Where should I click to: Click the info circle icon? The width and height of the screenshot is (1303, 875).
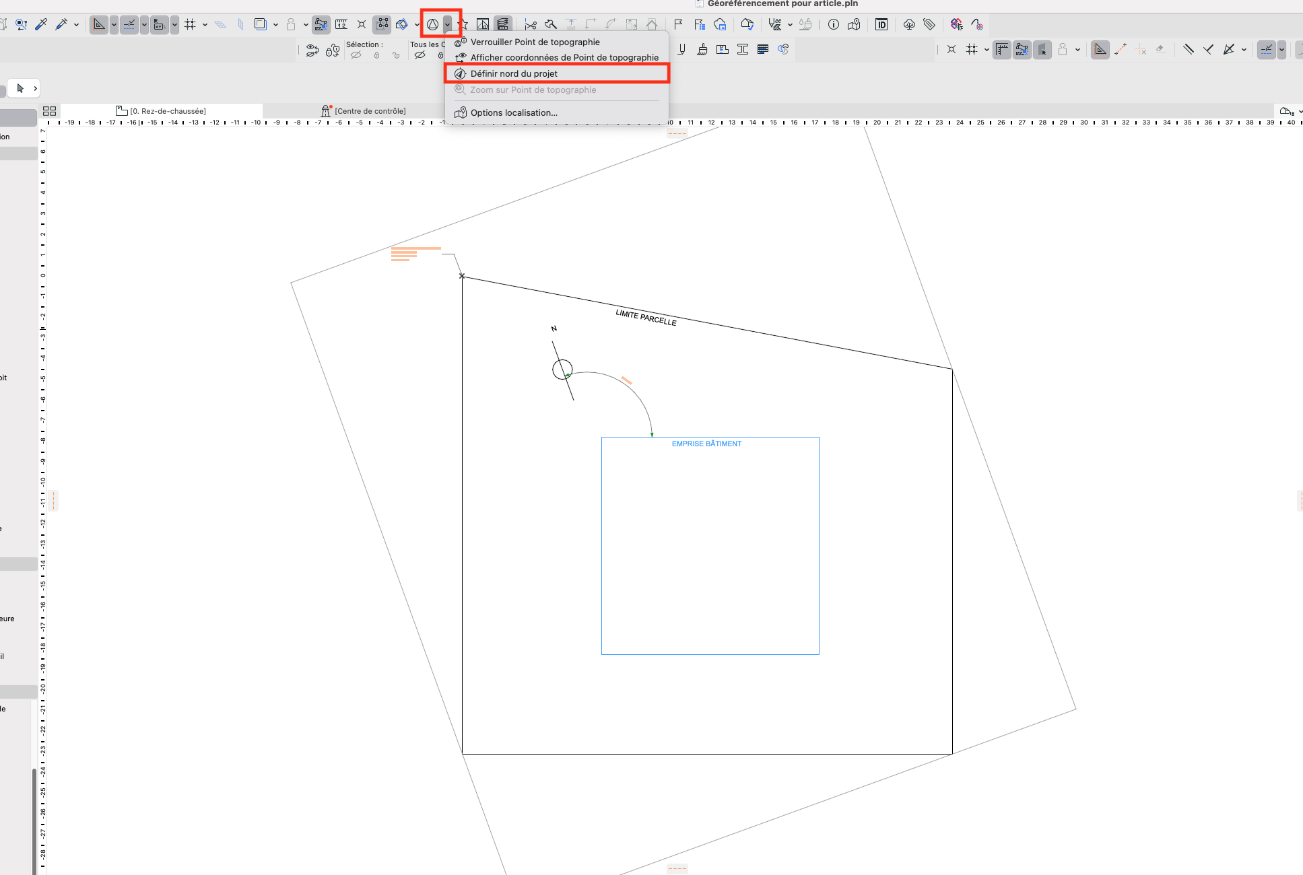[x=834, y=24]
